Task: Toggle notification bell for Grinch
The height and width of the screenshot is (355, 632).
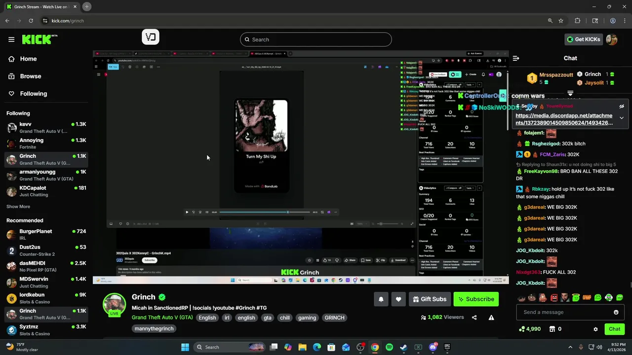Action: point(381,299)
